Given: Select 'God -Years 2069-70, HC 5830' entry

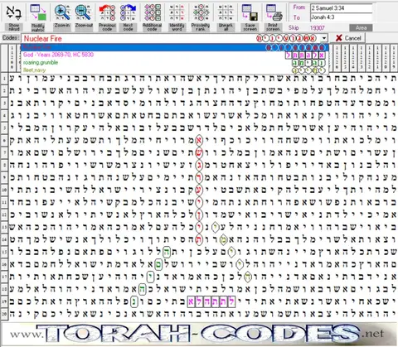Looking at the screenshot, I should (175, 55).
